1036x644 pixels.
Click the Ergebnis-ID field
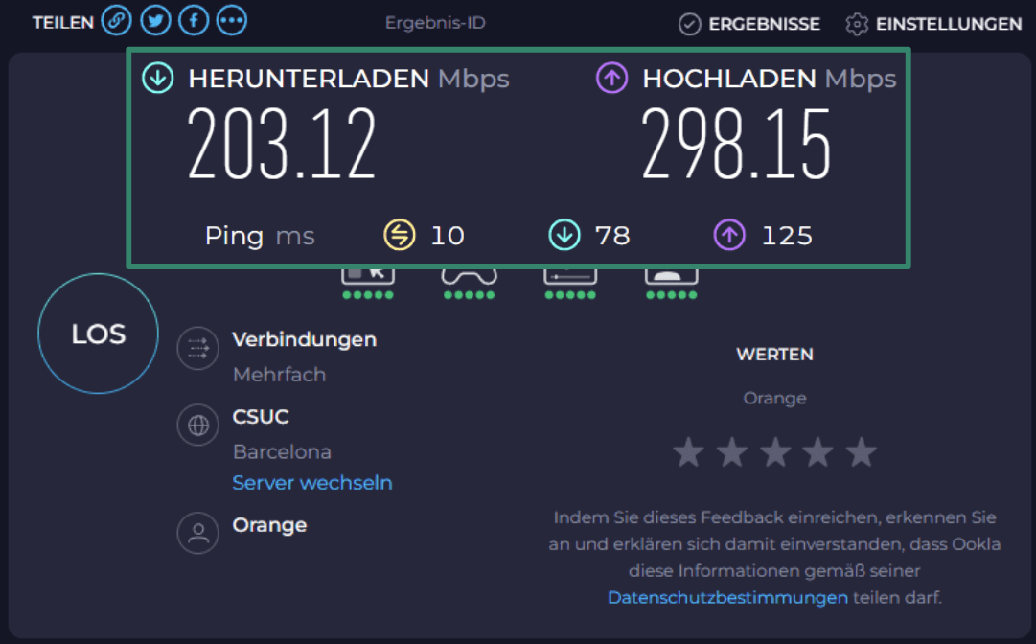coord(435,22)
